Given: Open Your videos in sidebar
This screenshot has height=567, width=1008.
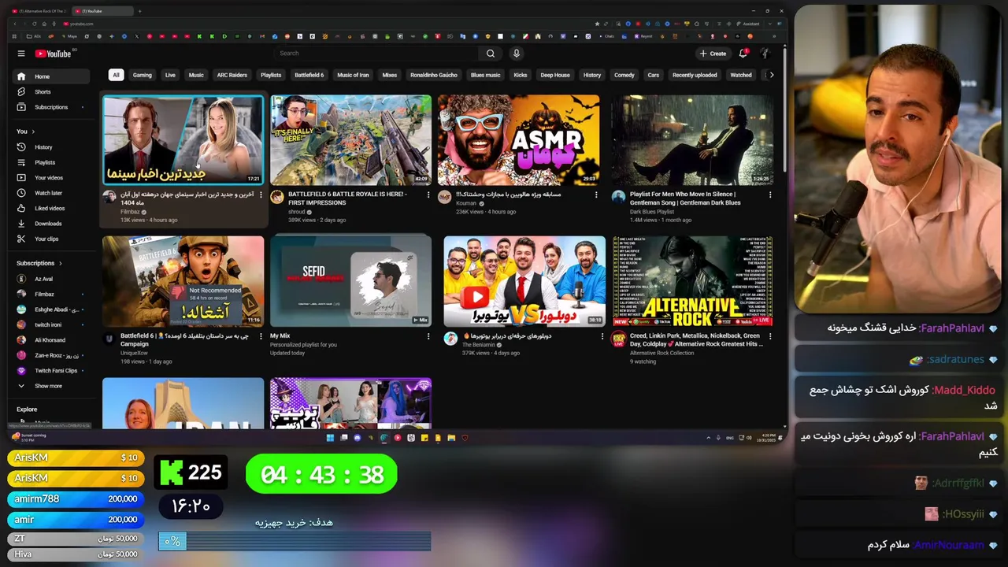Looking at the screenshot, I should 52,178.
